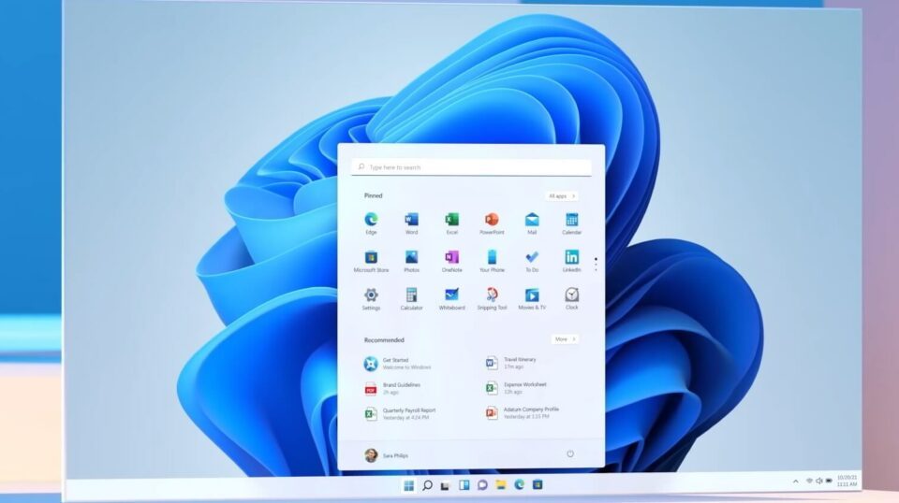Image resolution: width=899 pixels, height=503 pixels.
Task: Click the battery tray icon
Action: (829, 481)
